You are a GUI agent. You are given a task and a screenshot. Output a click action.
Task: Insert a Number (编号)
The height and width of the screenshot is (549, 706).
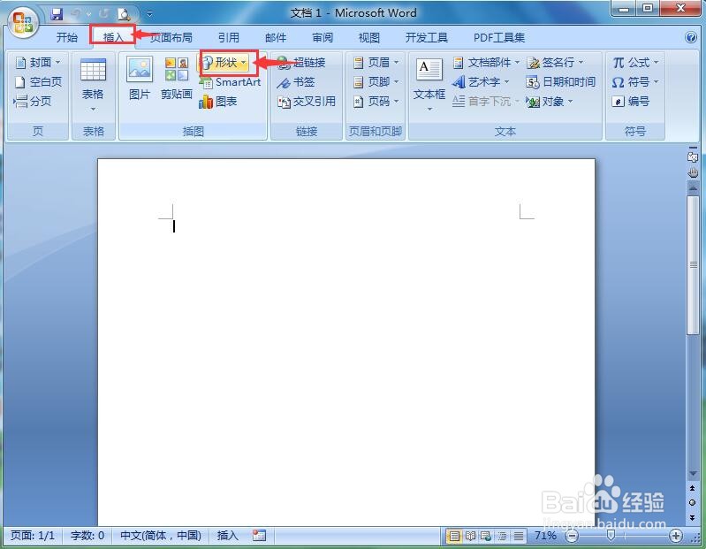pyautogui.click(x=630, y=102)
